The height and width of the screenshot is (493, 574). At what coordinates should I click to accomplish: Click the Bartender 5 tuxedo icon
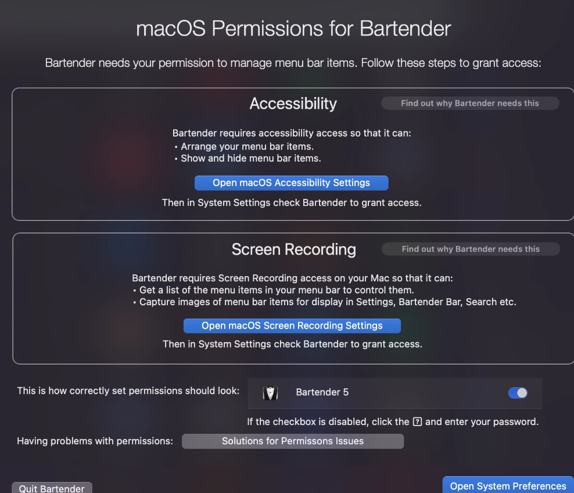pyautogui.click(x=270, y=392)
